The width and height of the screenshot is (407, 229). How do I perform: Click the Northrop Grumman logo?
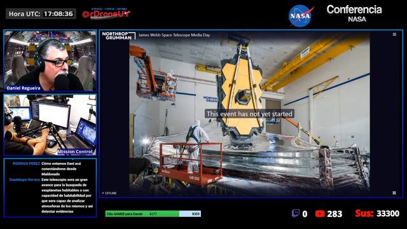(119, 36)
